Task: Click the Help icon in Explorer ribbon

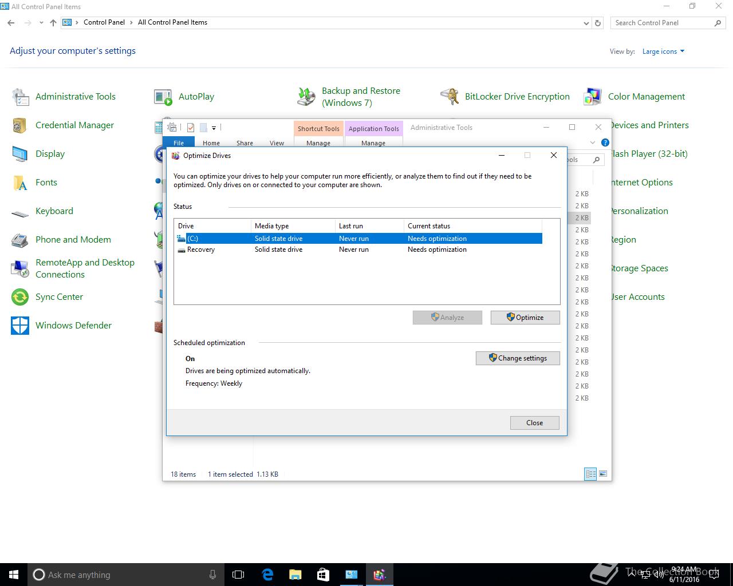Action: click(x=605, y=142)
